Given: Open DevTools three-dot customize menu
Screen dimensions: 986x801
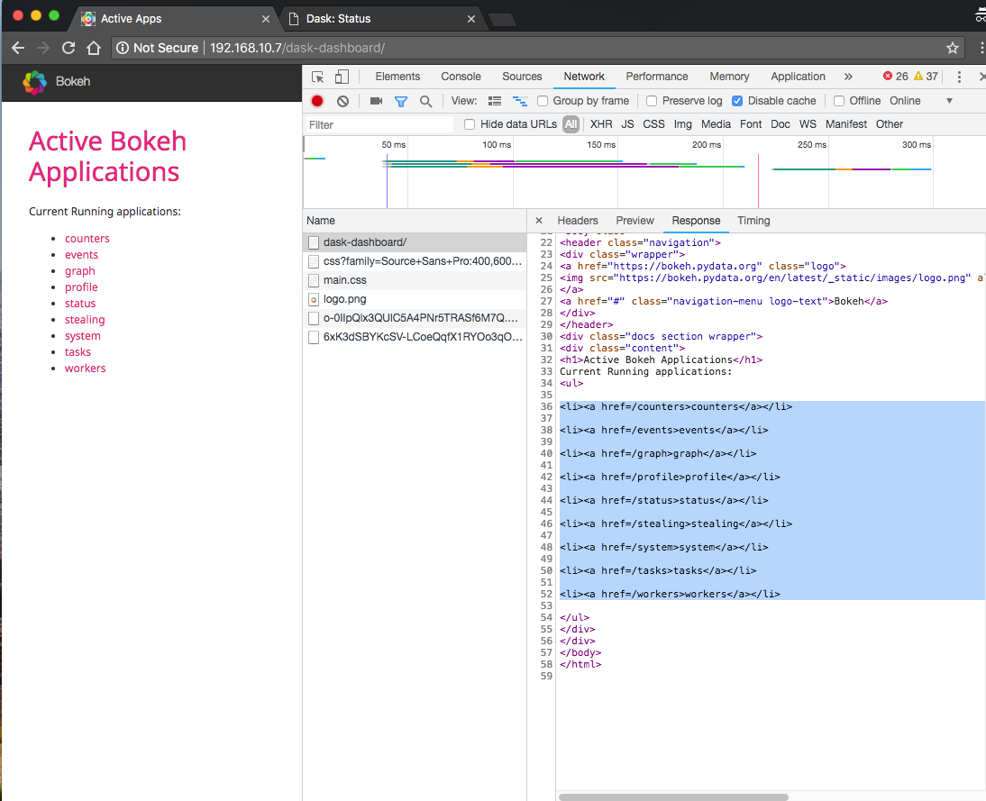Looking at the screenshot, I should pyautogui.click(x=959, y=77).
